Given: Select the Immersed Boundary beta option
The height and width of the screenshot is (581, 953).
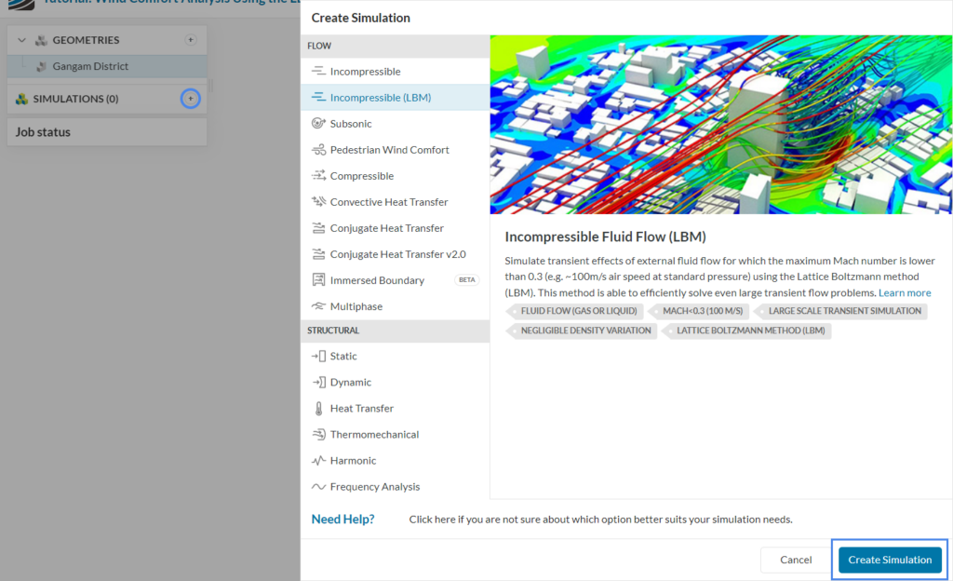Looking at the screenshot, I should click(x=377, y=279).
